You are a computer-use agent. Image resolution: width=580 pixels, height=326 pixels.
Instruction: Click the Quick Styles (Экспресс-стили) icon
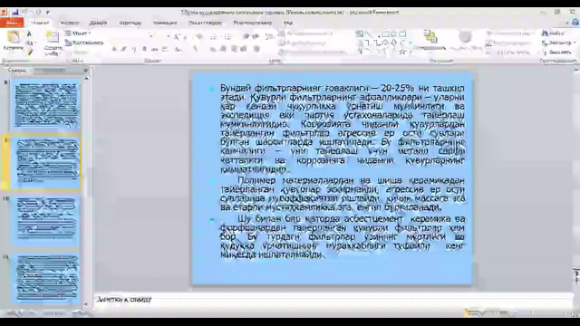tap(465, 37)
